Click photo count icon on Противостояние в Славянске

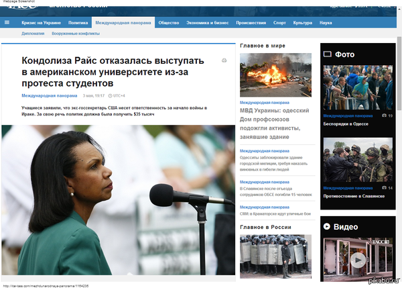(x=383, y=188)
